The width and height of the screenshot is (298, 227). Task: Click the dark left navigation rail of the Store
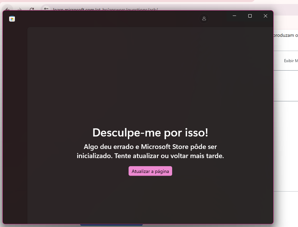pyautogui.click(x=15, y=118)
